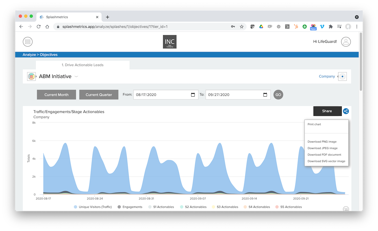Switch to Drive Actionable Leads tab
The width and height of the screenshot is (378, 231).
click(x=83, y=65)
